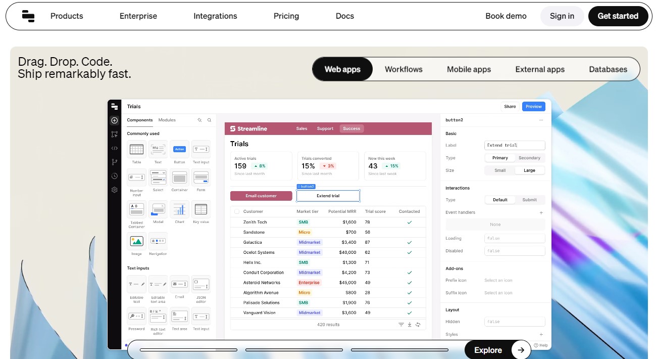The height and width of the screenshot is (359, 656).
Task: Click the Retool logo in the navbar
Action: pyautogui.click(x=28, y=16)
